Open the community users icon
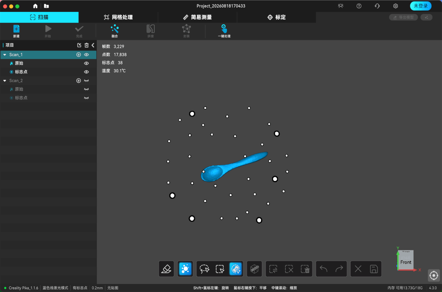 (341, 6)
